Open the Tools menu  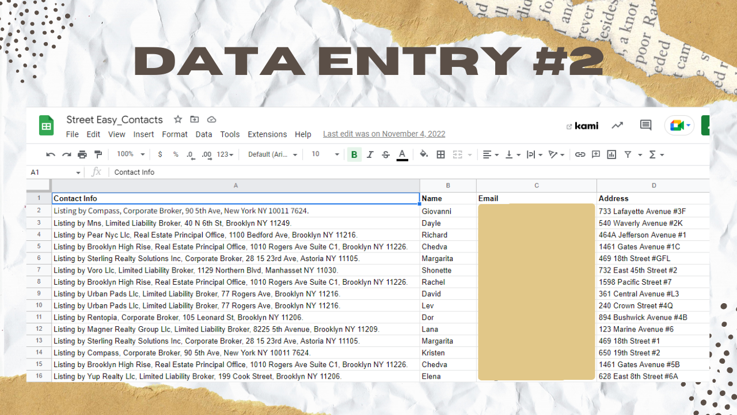(230, 134)
